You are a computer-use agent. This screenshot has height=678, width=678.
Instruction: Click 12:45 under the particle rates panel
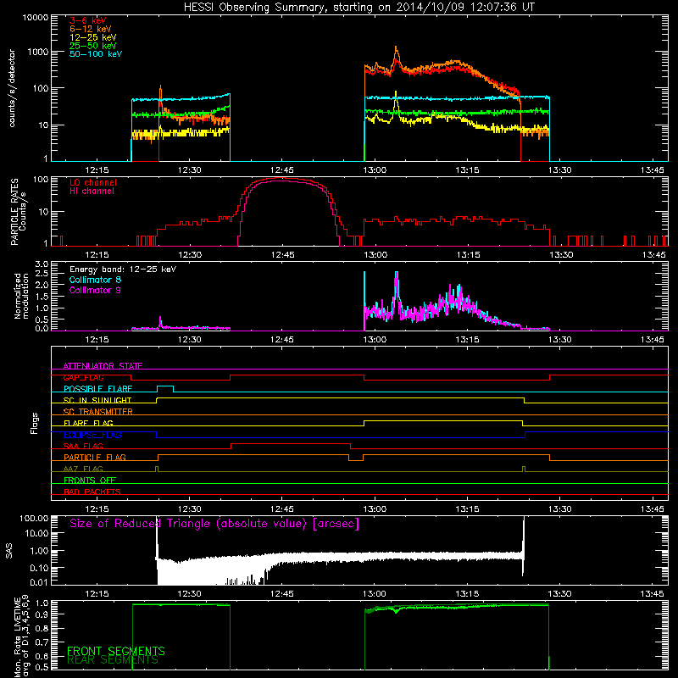coord(282,255)
